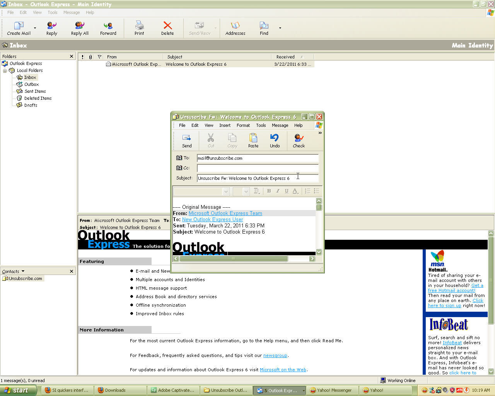495x396 pixels.
Task: Open Help menu in compose window
Action: coord(299,125)
